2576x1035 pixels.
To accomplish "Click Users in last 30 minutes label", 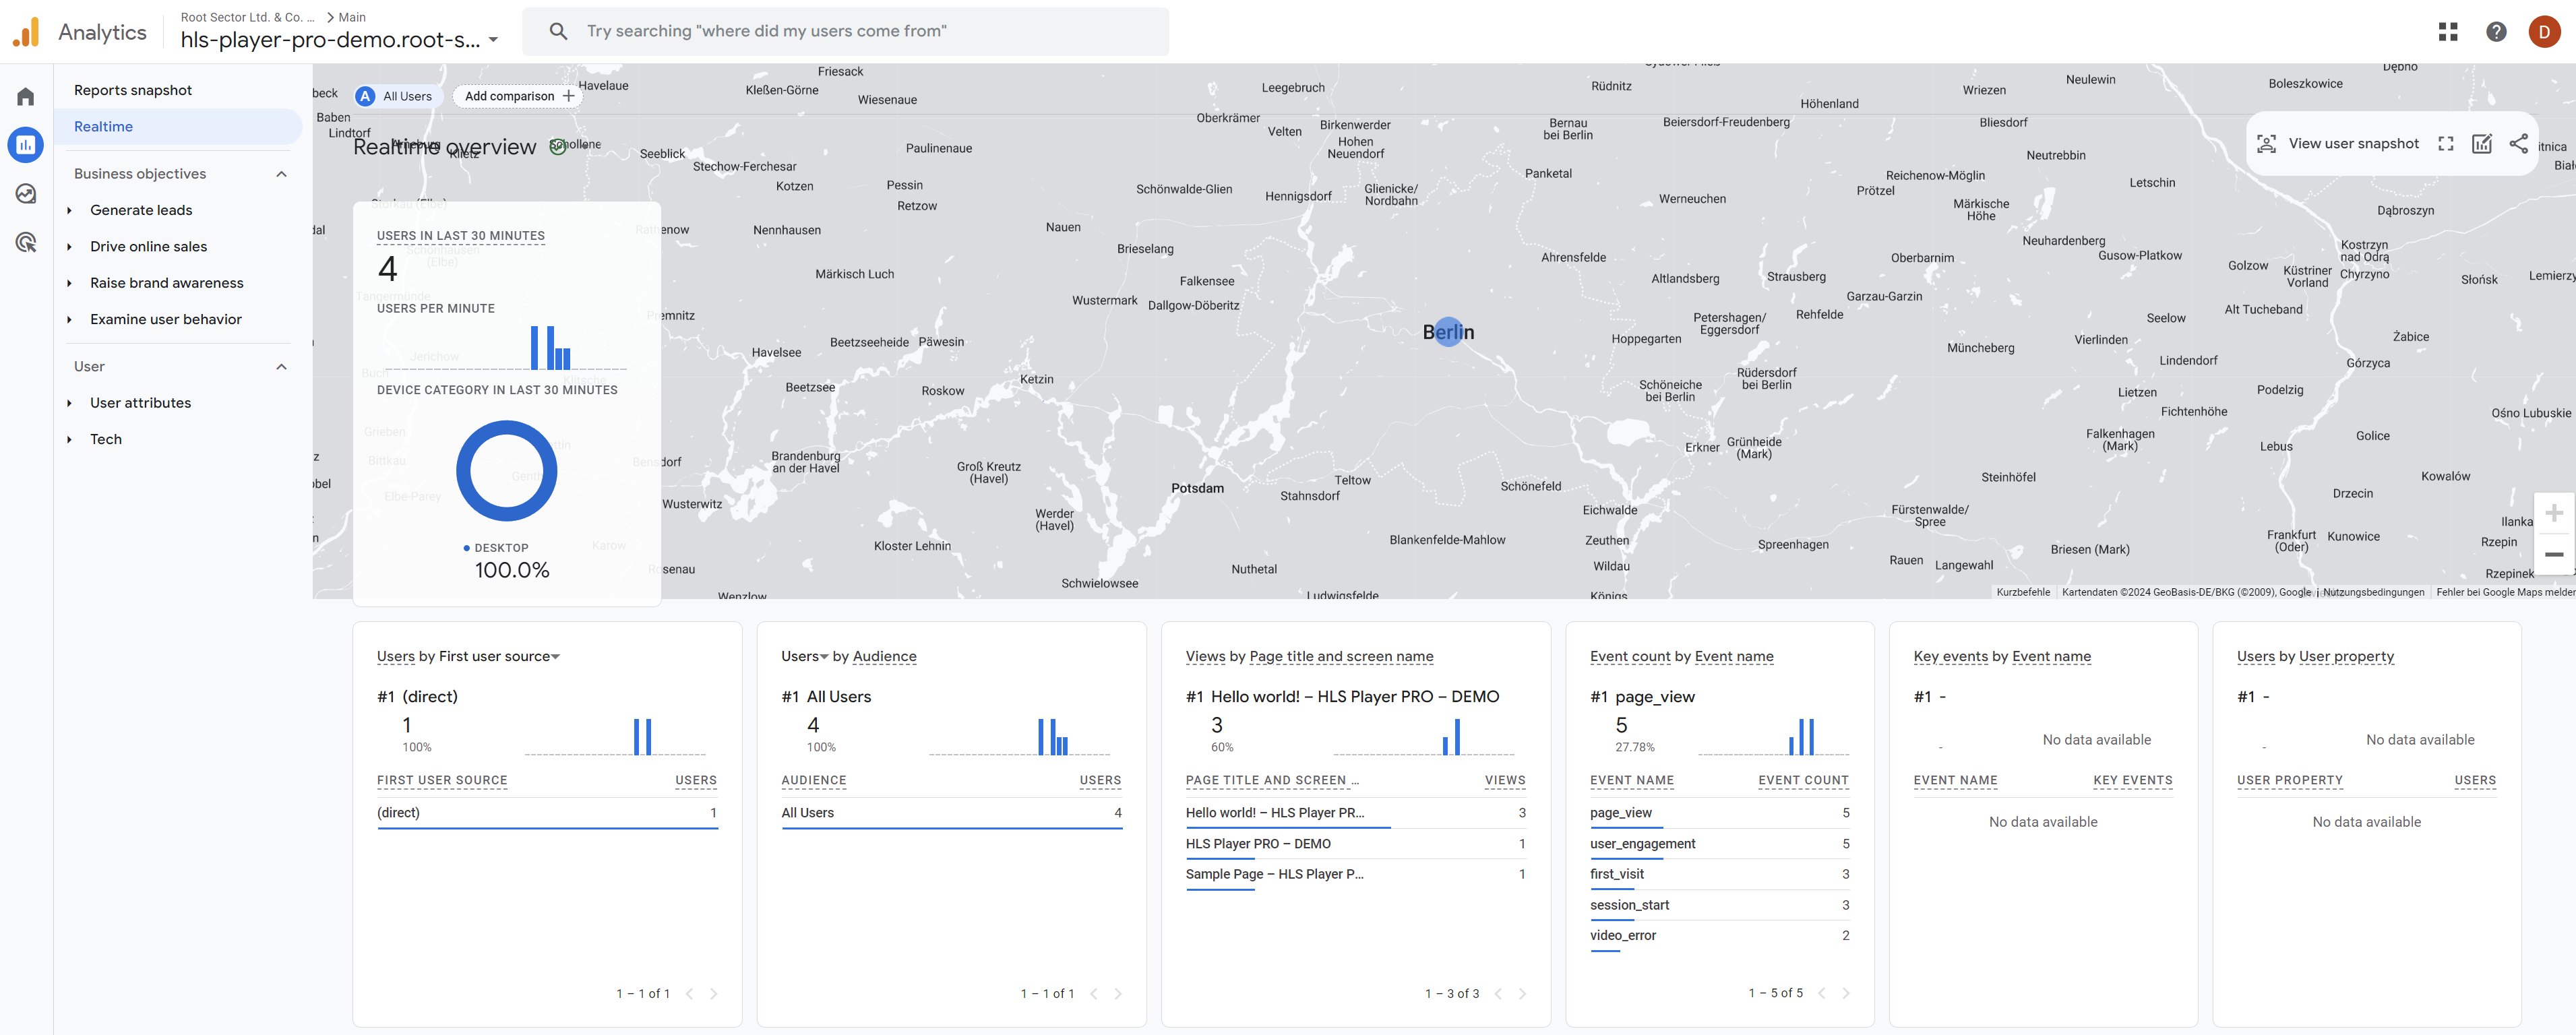I will tap(461, 236).
